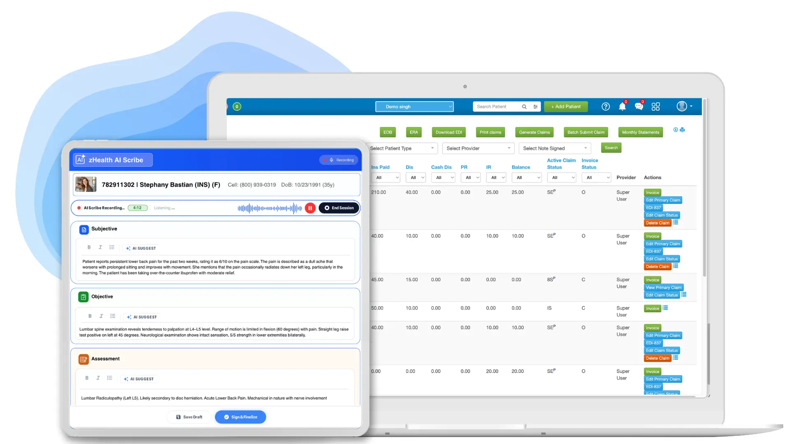The height and width of the screenshot is (444, 789).
Task: Insert bullet list in Subjective section
Action: tap(112, 247)
